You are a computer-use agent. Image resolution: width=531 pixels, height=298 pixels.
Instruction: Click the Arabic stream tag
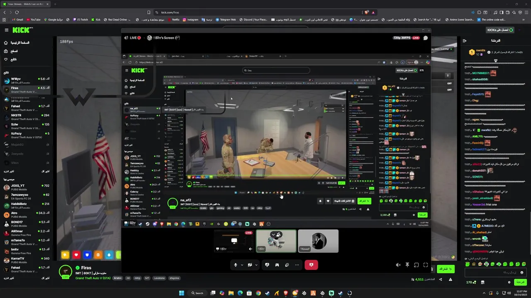coord(118,278)
